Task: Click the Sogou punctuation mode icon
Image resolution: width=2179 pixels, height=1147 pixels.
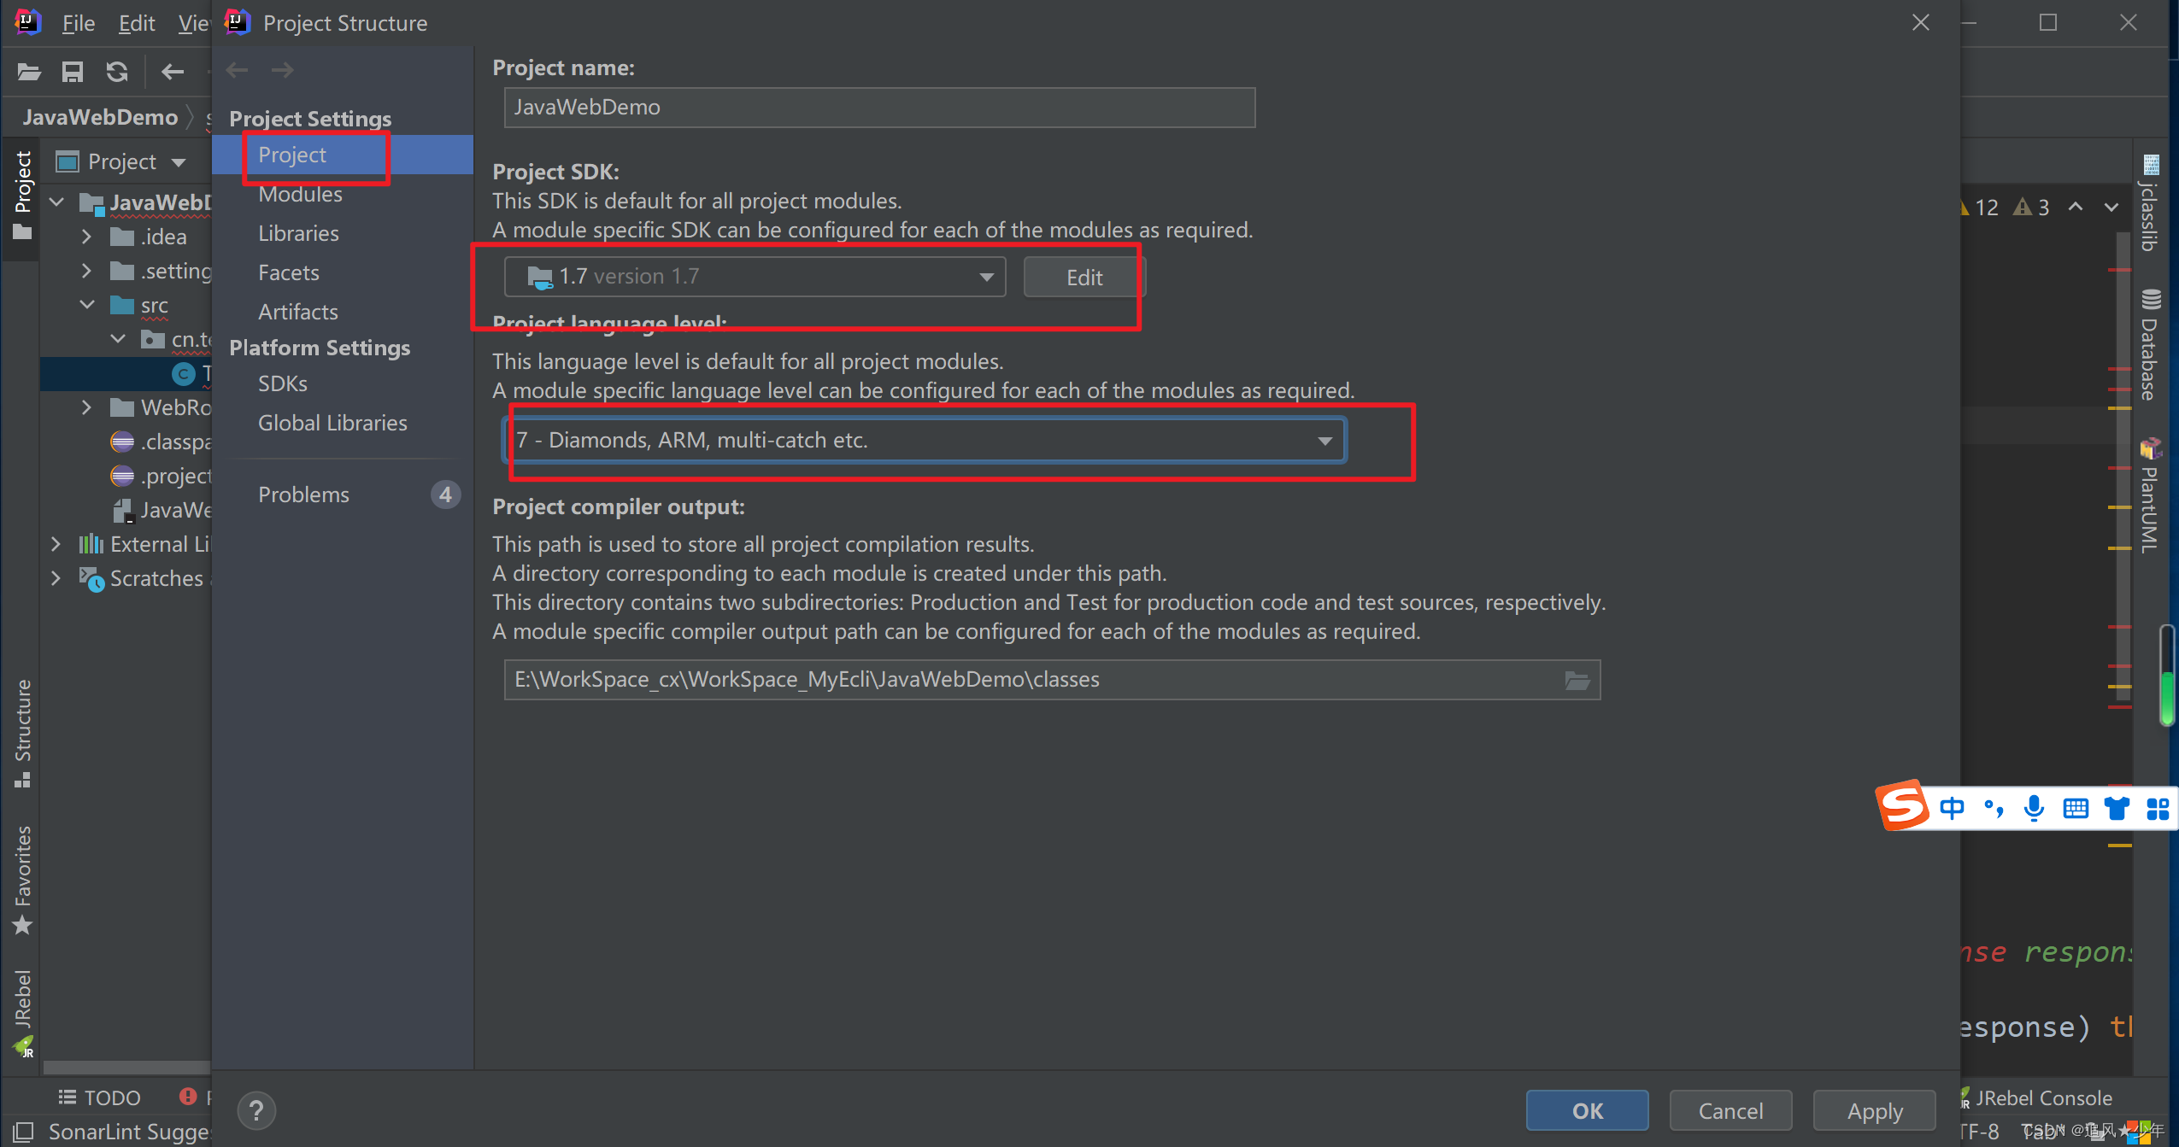Action: (x=1994, y=808)
